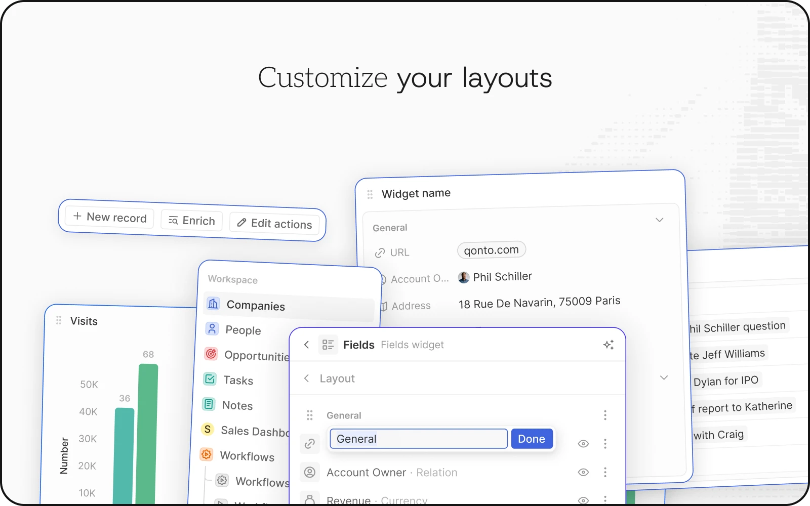Open People in the Workspace sidebar
This screenshot has width=810, height=506.
tap(244, 330)
